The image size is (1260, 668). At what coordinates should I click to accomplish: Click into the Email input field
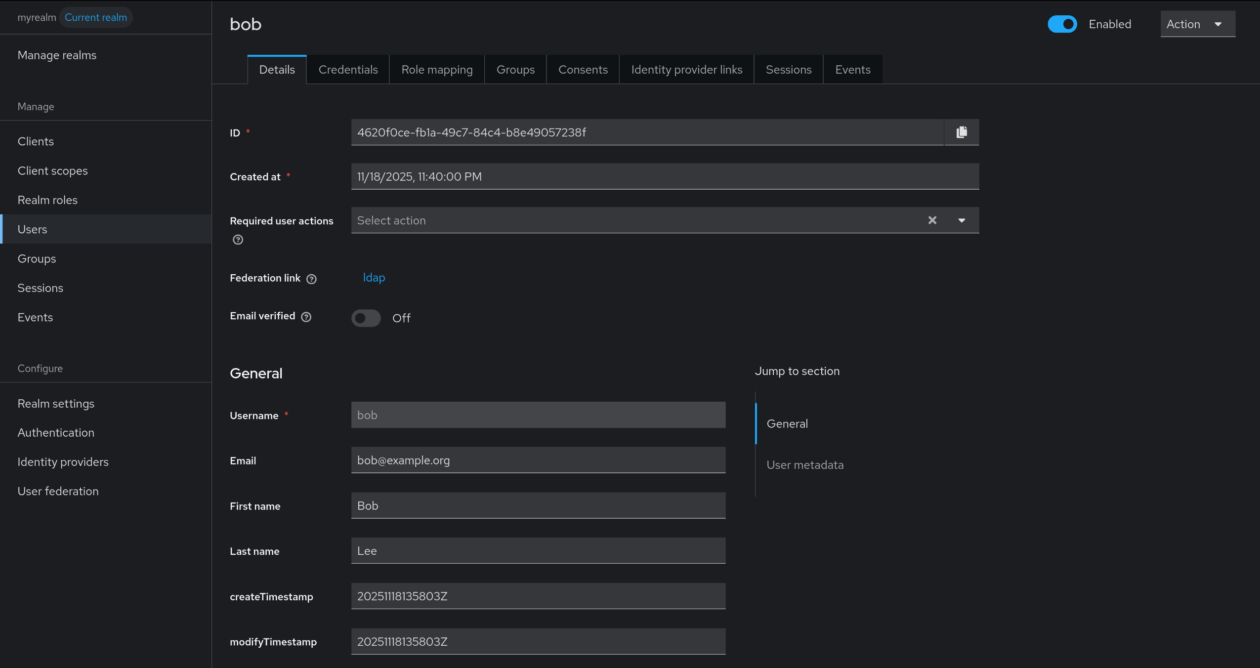(538, 460)
